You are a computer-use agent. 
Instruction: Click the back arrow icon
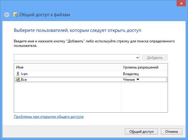coord(7,15)
